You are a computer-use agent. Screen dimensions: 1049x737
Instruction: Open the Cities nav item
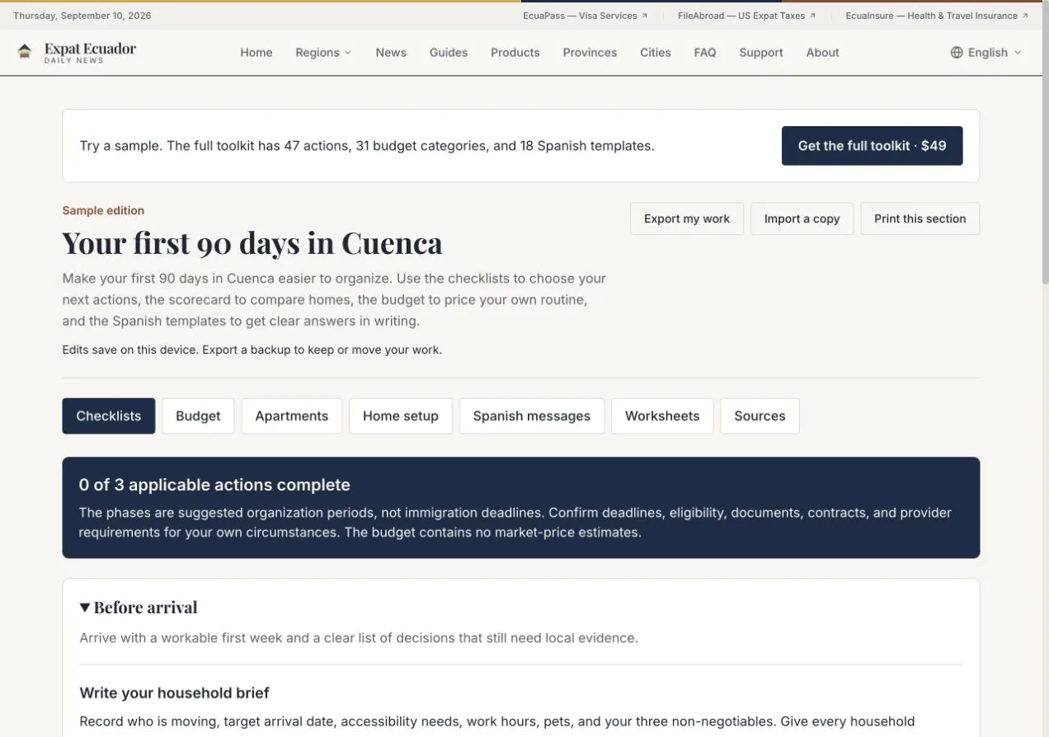[656, 52]
